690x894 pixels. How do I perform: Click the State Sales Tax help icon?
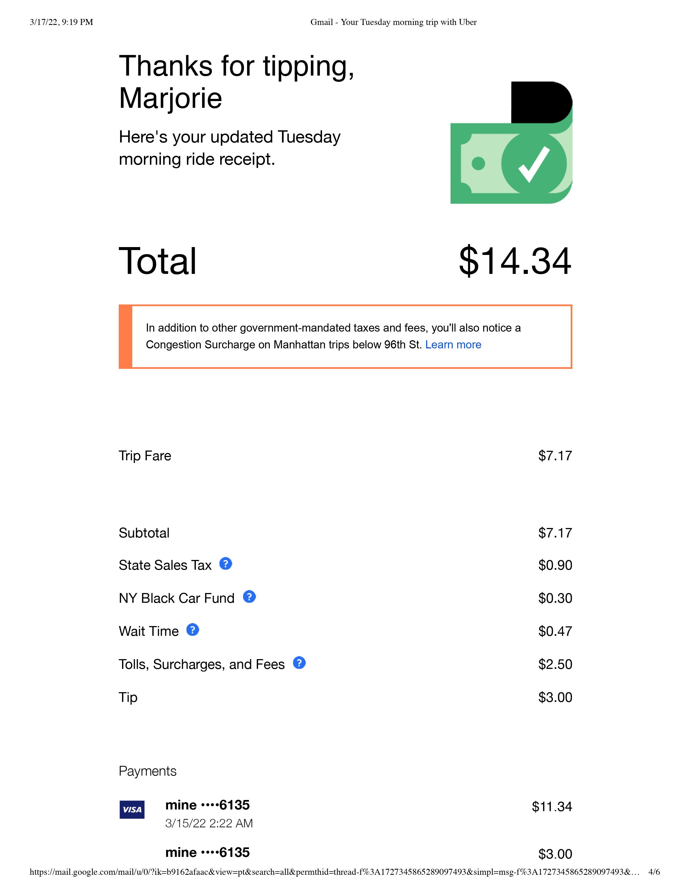(226, 564)
